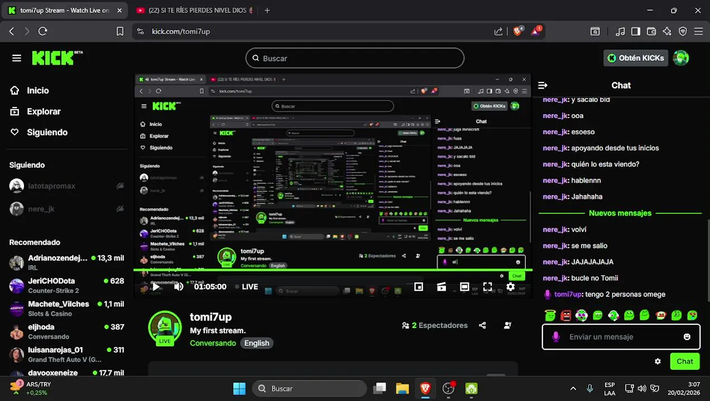Open recommended channel Adrianozendejas
The width and height of the screenshot is (710, 401).
click(66, 262)
